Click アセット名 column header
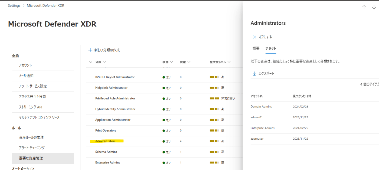Image resolution: width=379 pixels, height=170 pixels. coord(257,96)
